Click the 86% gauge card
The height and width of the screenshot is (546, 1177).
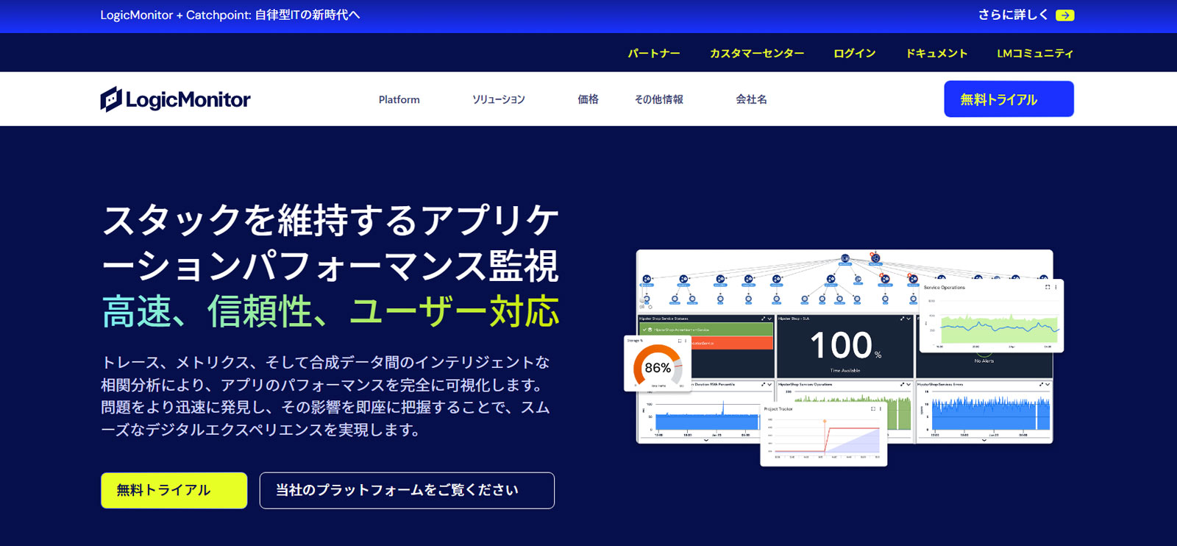tap(657, 364)
